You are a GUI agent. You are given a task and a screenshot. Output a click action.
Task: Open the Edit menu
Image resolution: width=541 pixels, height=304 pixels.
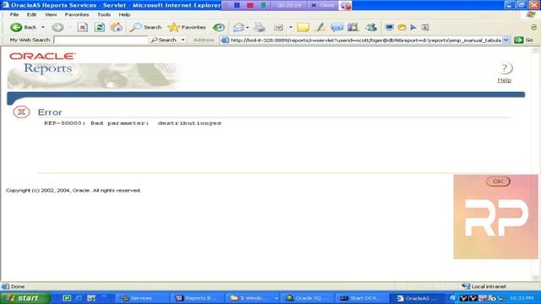pyautogui.click(x=31, y=15)
